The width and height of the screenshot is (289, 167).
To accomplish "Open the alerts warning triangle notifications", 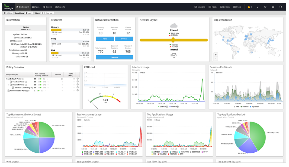I will click(249, 7).
